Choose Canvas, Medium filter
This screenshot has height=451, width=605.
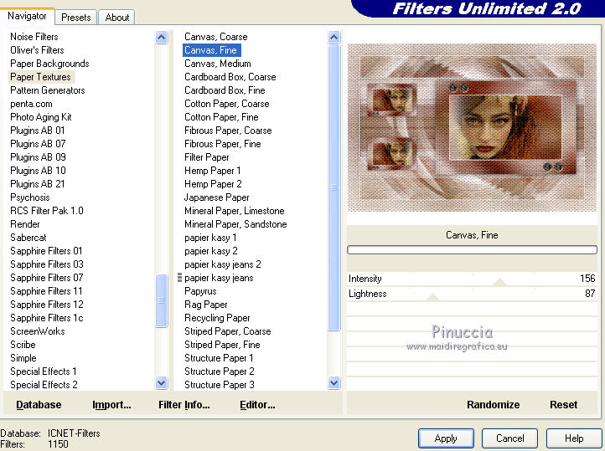[218, 64]
